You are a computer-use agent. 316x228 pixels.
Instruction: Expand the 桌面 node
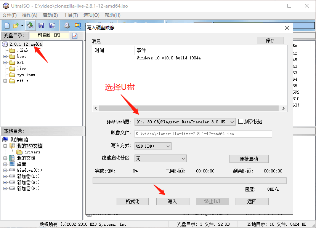pyautogui.click(x=5, y=164)
